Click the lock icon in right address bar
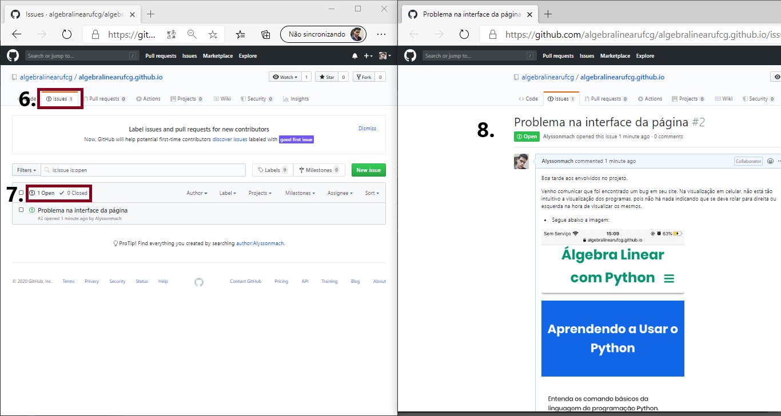 493,34
